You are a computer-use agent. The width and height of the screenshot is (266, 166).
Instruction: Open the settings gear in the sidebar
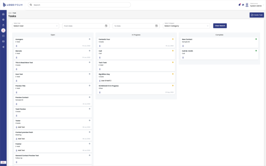pos(3,20)
